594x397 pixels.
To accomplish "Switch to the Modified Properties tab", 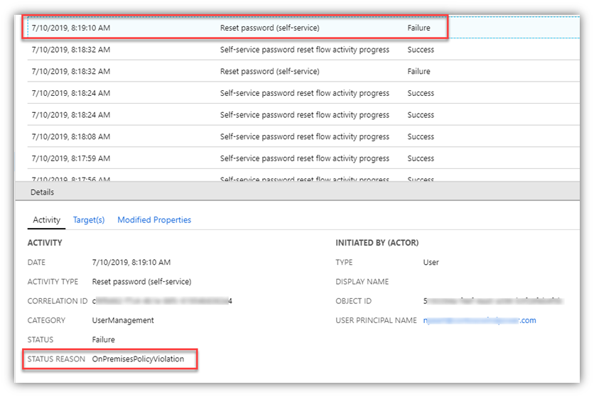I will 154,220.
